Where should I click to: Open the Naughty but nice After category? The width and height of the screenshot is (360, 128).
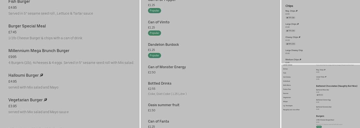(291, 110)
